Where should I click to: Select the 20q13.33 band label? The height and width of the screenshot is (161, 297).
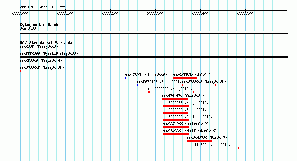point(28,29)
